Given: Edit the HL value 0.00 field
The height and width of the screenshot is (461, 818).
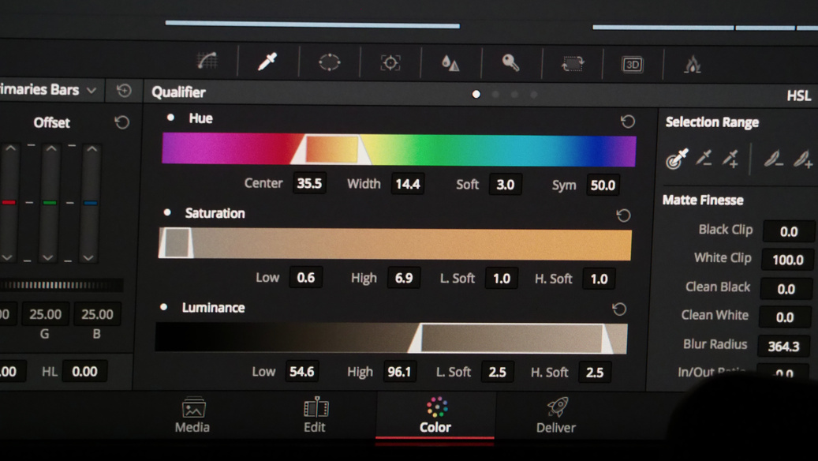Looking at the screenshot, I should pyautogui.click(x=84, y=371).
